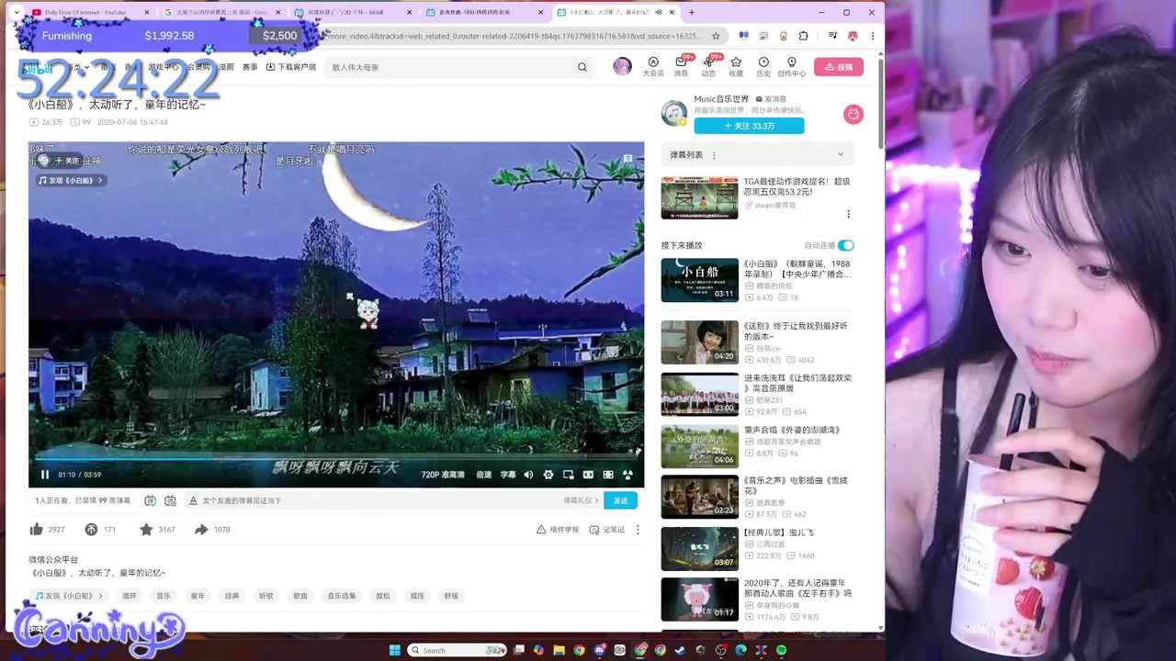Select the 循环 tag
1176x661 pixels.
(129, 596)
